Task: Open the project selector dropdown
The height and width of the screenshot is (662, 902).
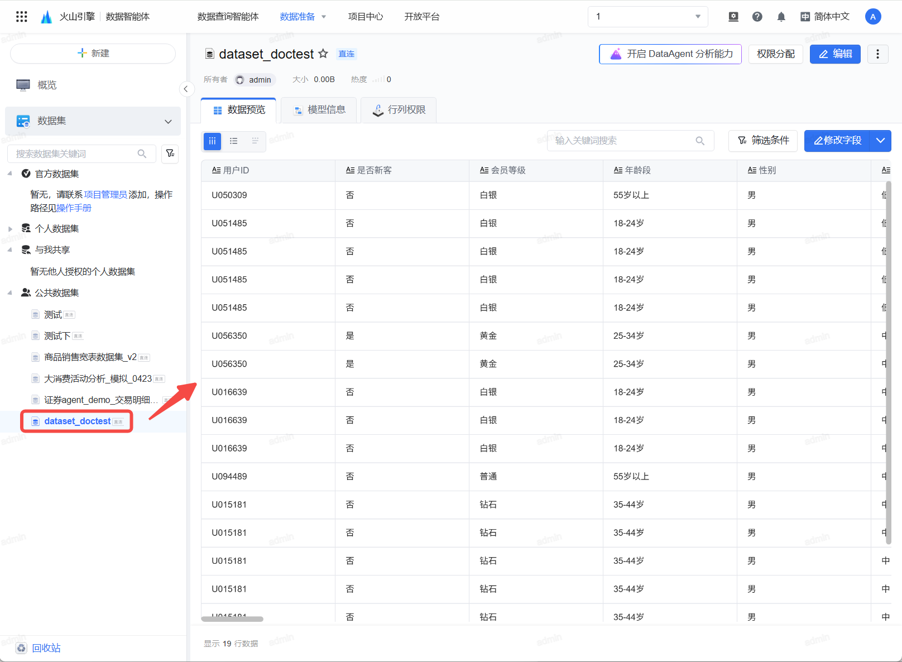Action: (x=647, y=17)
